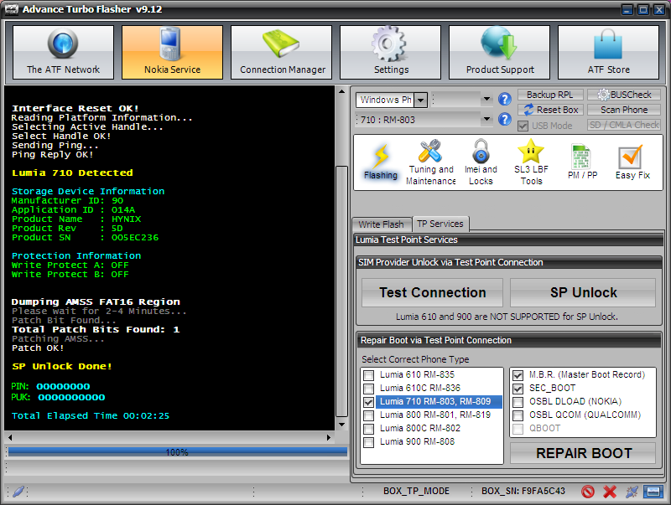This screenshot has height=505, width=671.
Task: Click the pen icon in status bar
Action: (18, 492)
